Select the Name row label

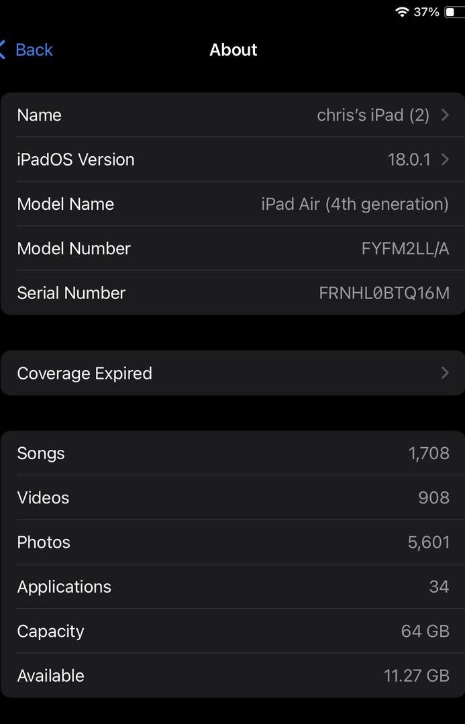click(40, 115)
